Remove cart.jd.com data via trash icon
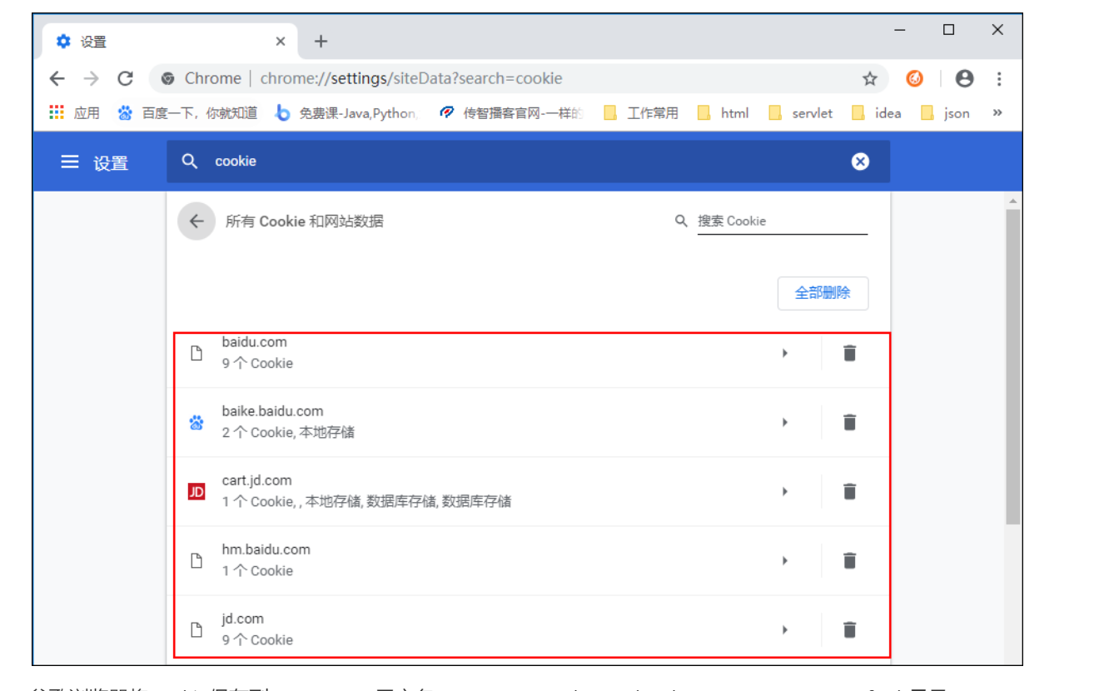1094x691 pixels. 849,491
